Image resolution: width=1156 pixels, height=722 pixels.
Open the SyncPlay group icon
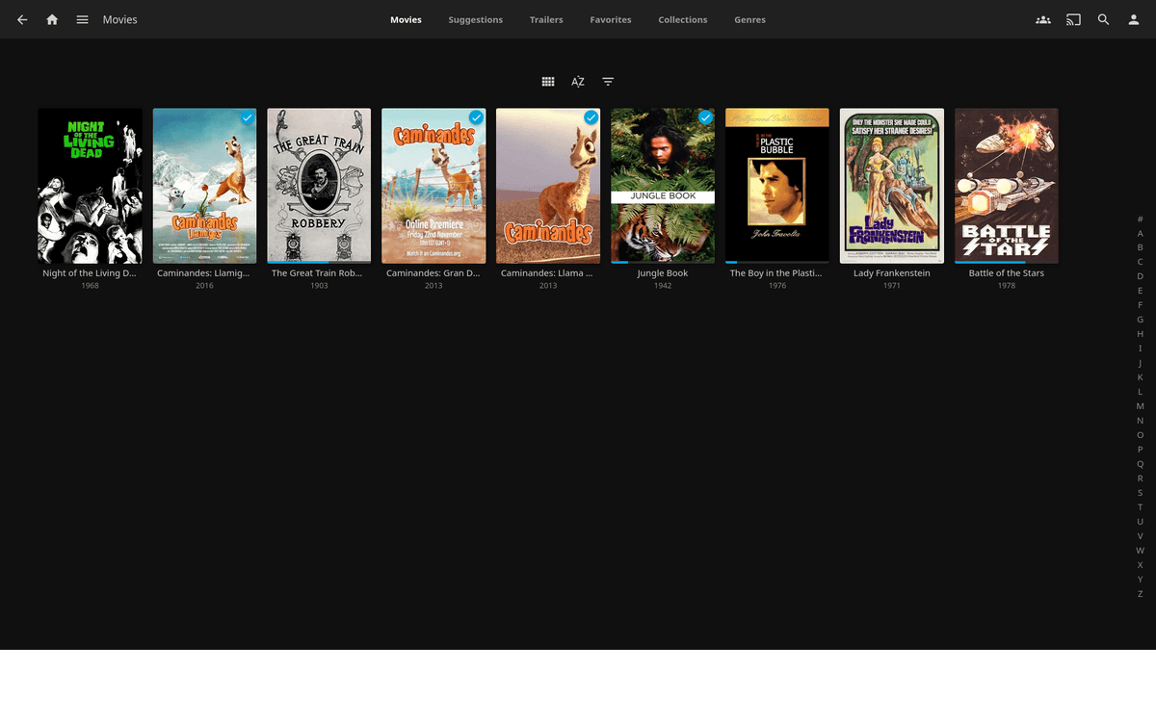pyautogui.click(x=1043, y=19)
